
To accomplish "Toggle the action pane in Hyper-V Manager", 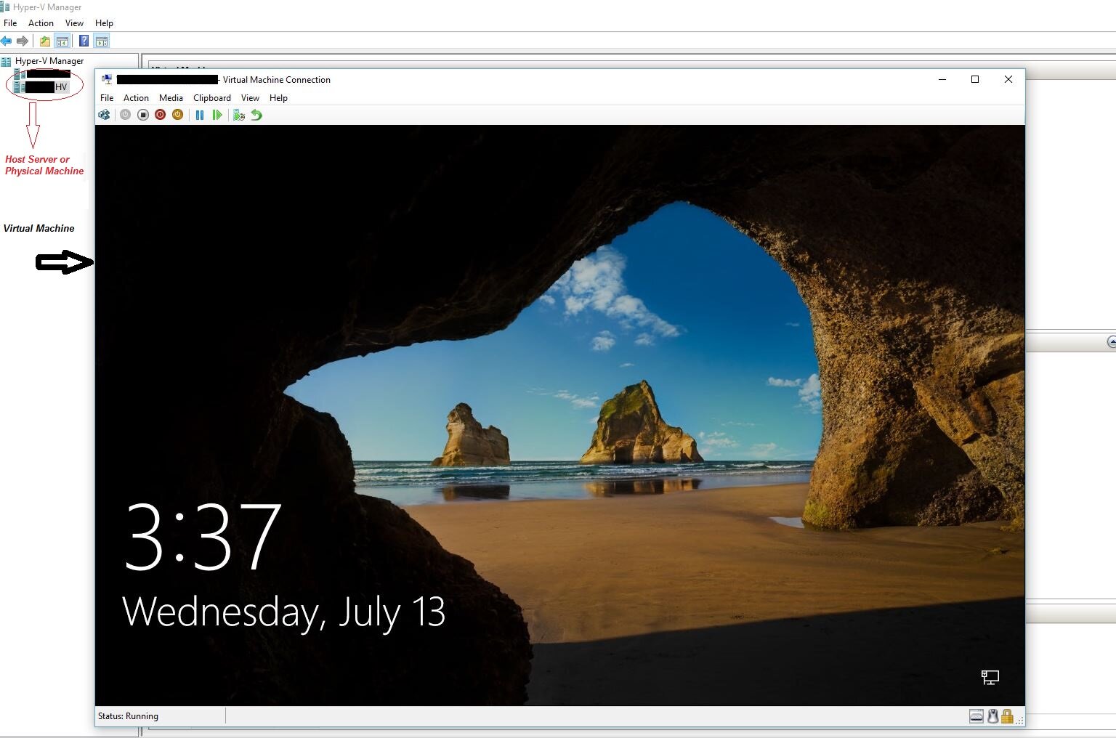I will pos(101,41).
